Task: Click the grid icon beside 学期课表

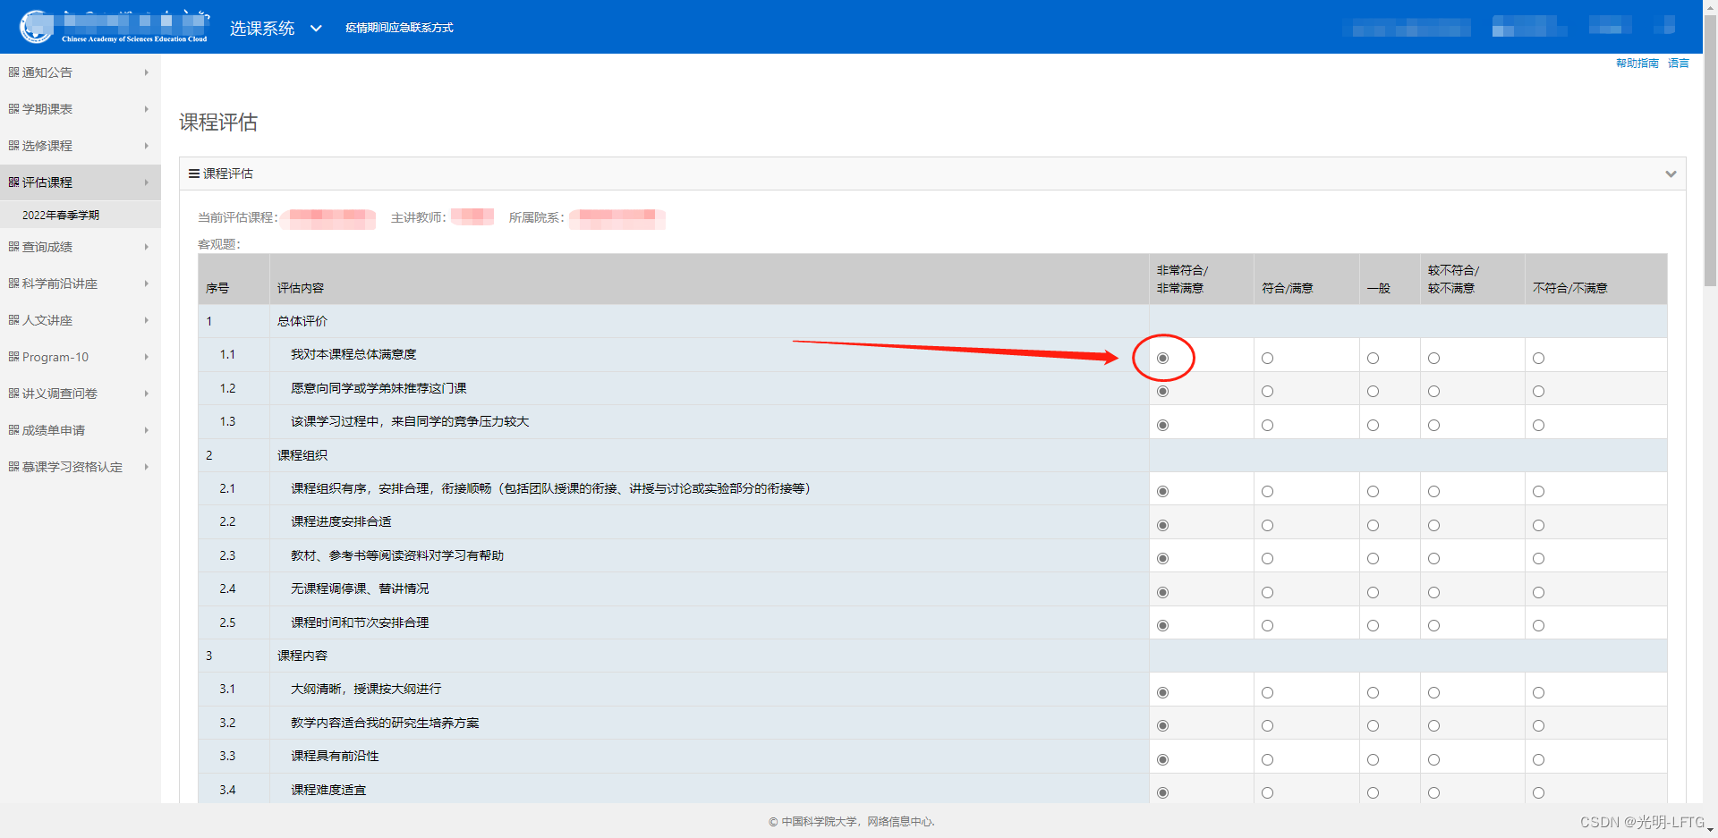Action: 13,109
